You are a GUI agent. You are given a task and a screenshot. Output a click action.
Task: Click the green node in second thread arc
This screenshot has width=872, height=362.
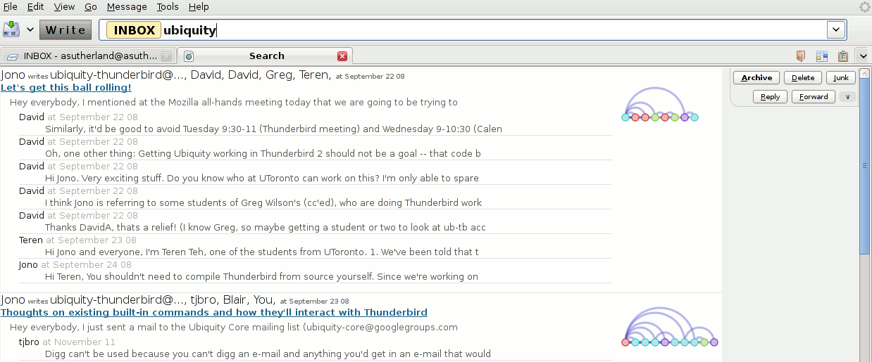[x=704, y=342]
